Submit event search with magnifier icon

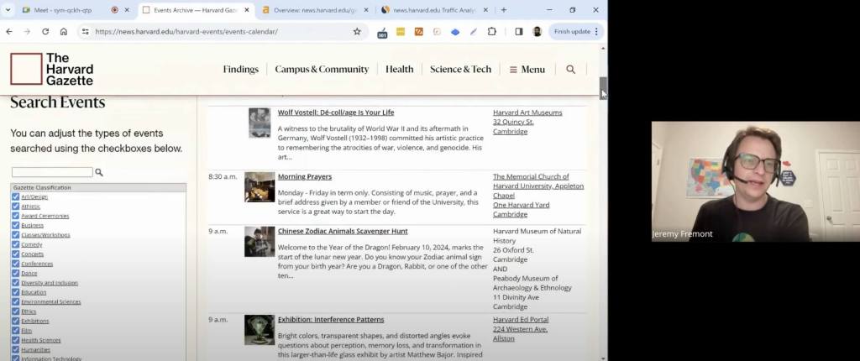point(99,172)
